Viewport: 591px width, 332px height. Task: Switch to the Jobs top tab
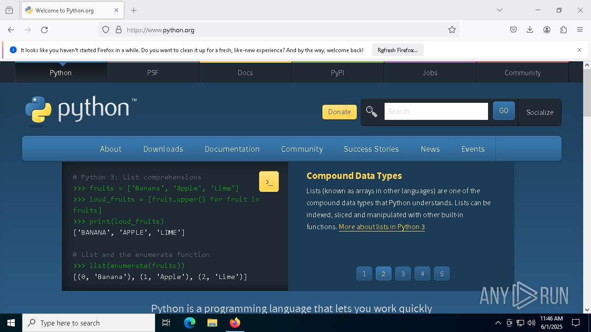[x=430, y=72]
